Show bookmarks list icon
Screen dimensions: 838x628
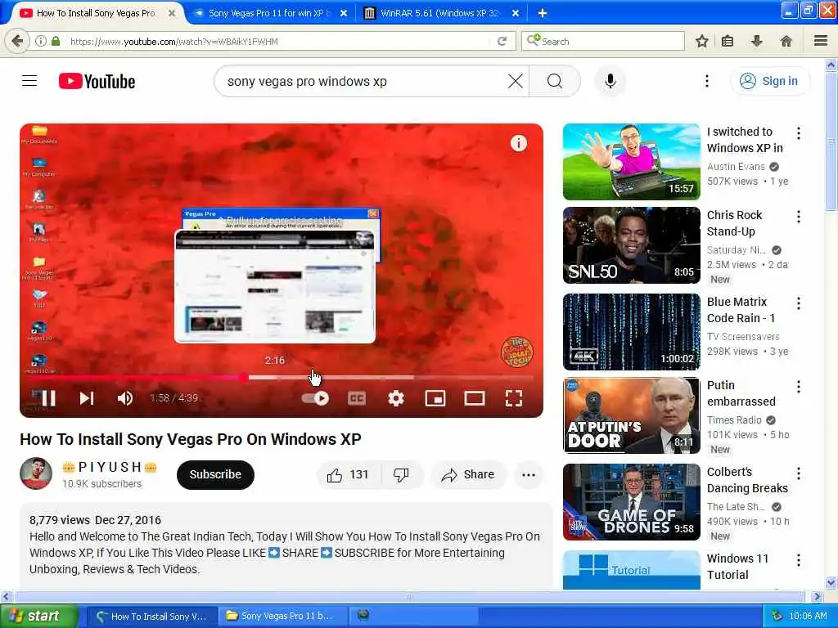pos(728,41)
